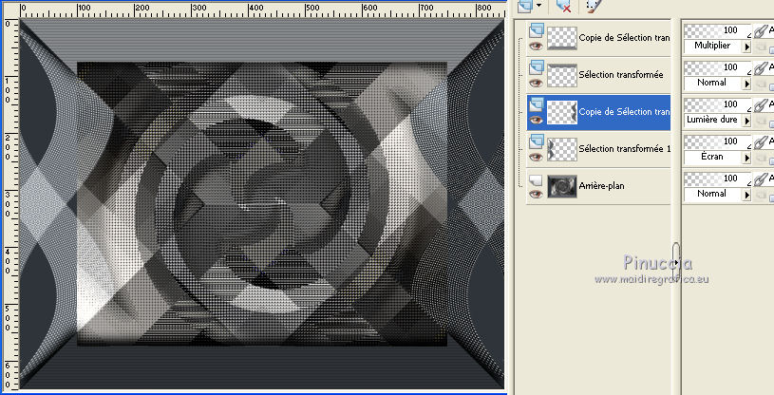The image size is (774, 395).
Task: Click the Sélection transformée layer thumbnail
Action: (562, 75)
